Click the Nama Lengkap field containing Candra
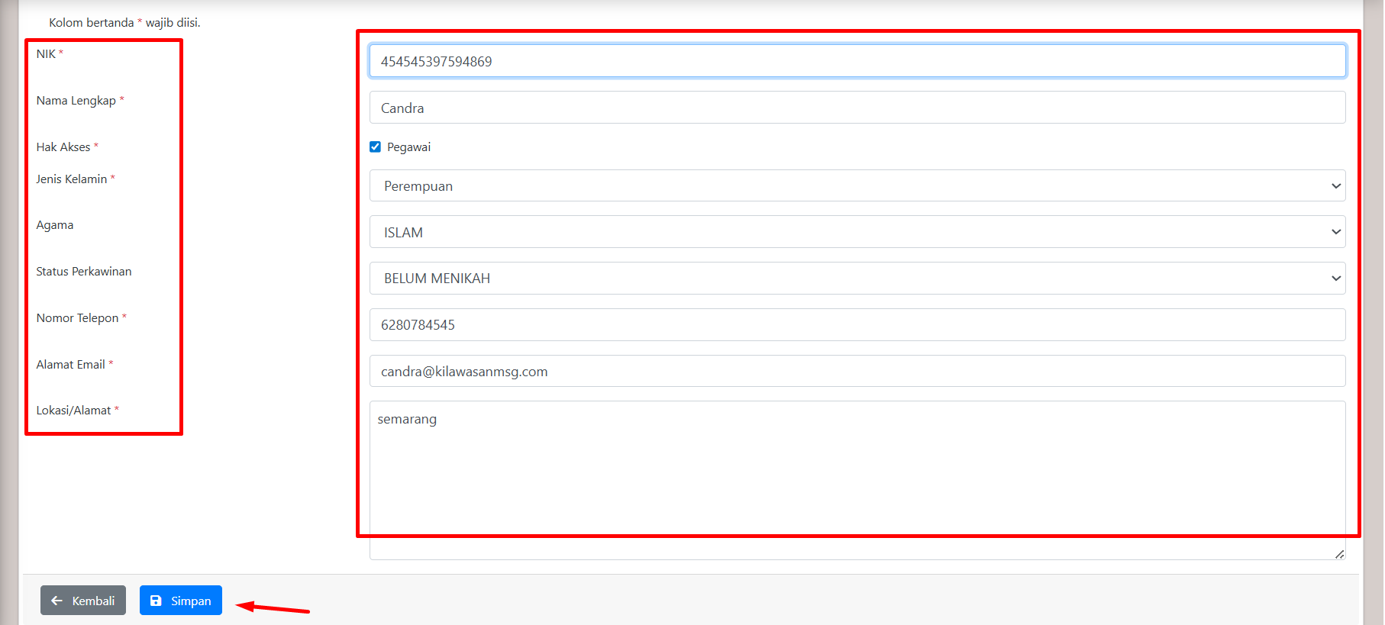Image resolution: width=1385 pixels, height=625 pixels. 856,108
